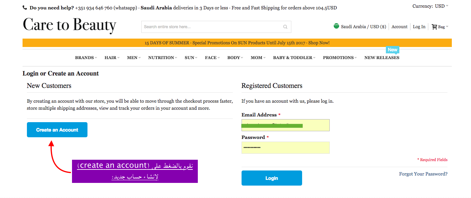Image resolution: width=471 pixels, height=198 pixels.
Task: Open the shopping Bag
Action: pyautogui.click(x=440, y=27)
